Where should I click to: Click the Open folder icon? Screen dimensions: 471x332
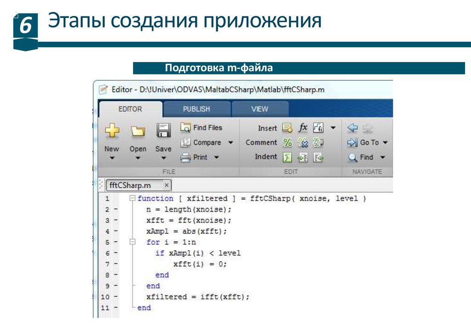coord(138,131)
